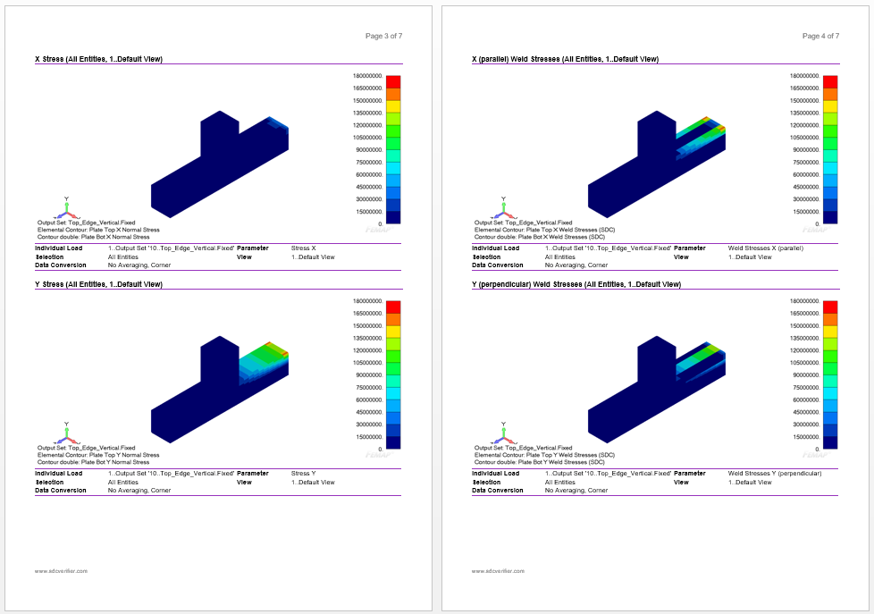This screenshot has height=614, width=874.
Task: Click '180000000.' legend value in X Stress plot
Action: 367,76
